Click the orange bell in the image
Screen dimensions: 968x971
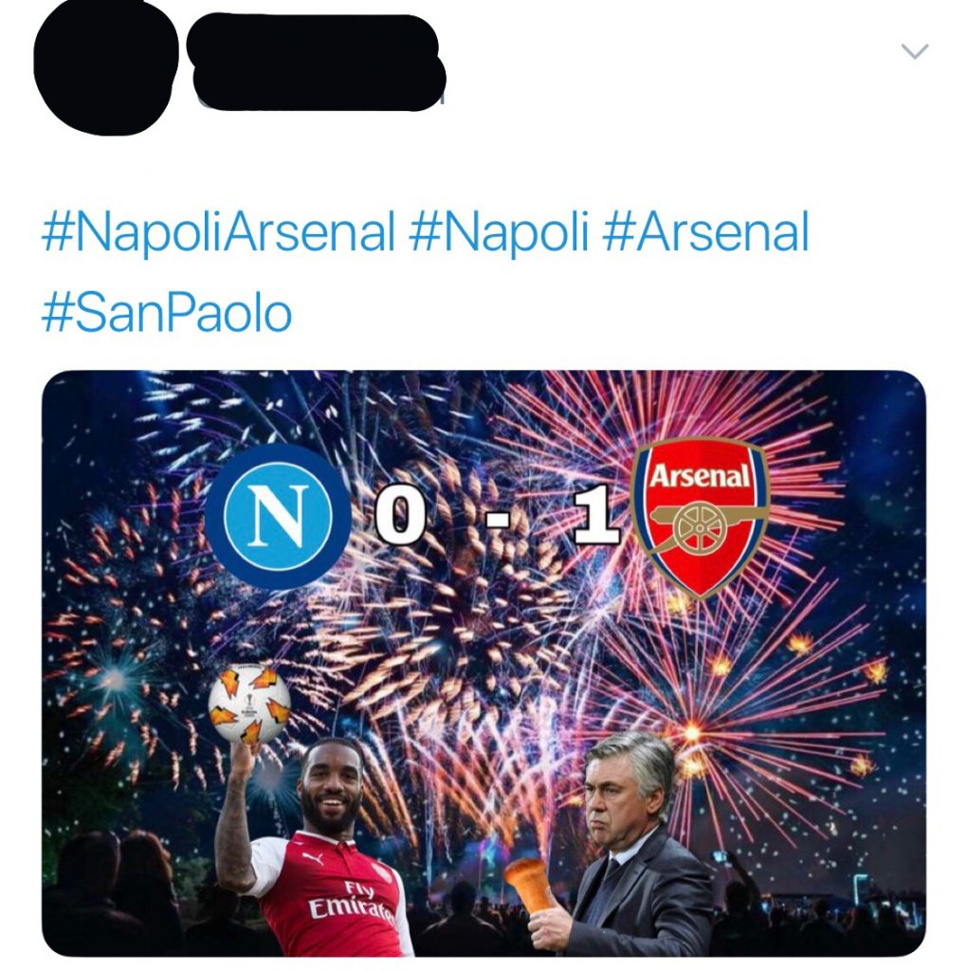[x=529, y=883]
